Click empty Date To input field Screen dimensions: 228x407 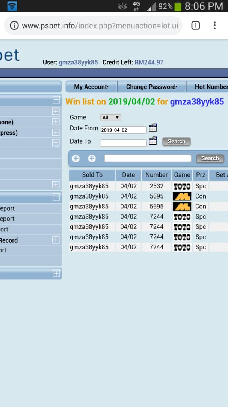[124, 143]
